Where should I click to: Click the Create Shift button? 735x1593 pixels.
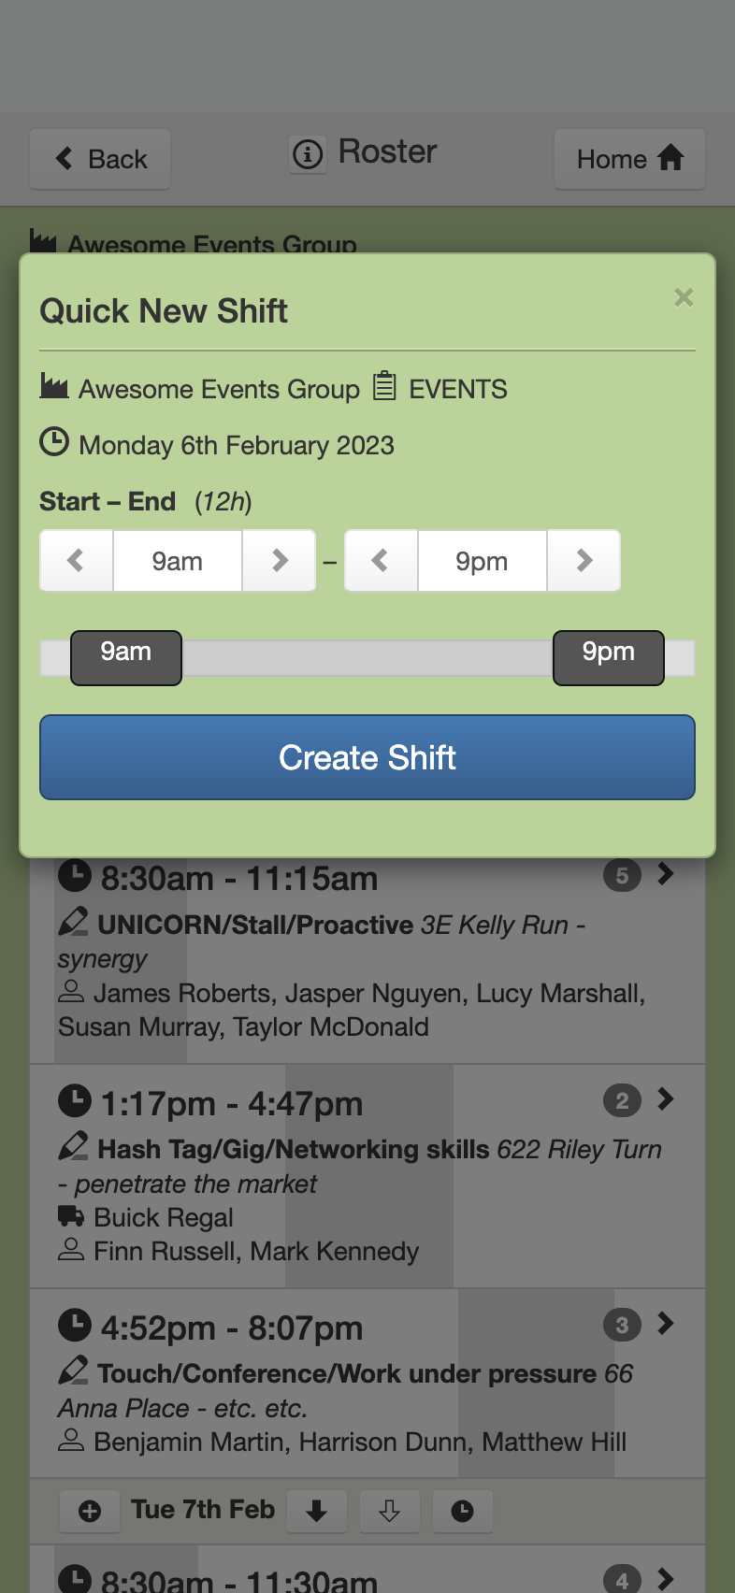(367, 757)
